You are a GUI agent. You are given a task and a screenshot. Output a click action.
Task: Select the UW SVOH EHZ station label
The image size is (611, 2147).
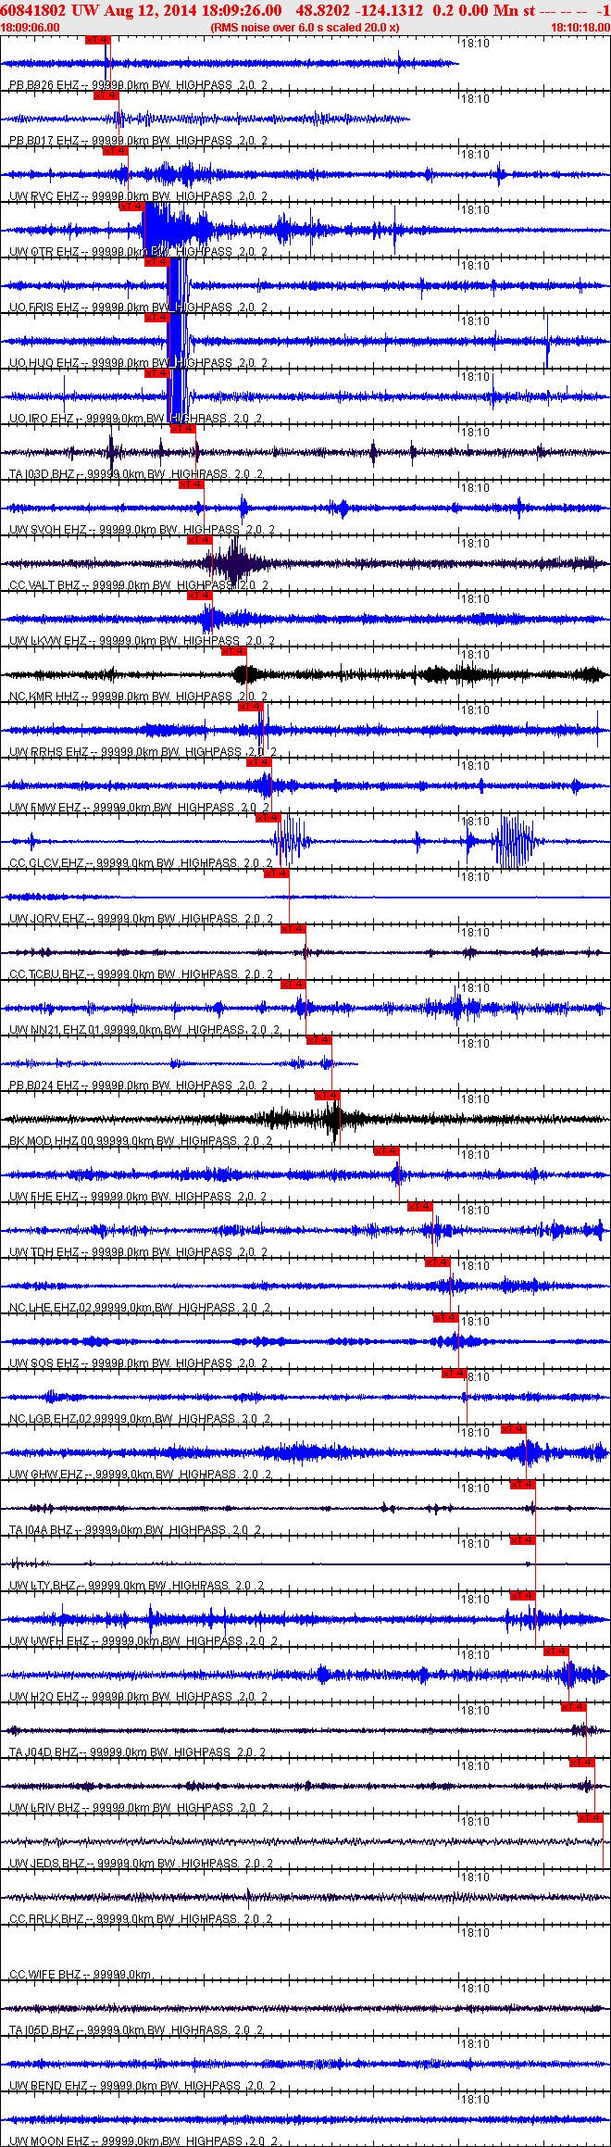(x=142, y=530)
